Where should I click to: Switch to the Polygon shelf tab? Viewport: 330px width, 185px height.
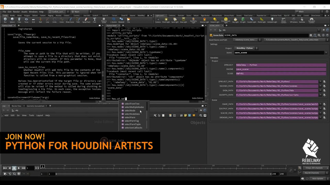coord(27,15)
